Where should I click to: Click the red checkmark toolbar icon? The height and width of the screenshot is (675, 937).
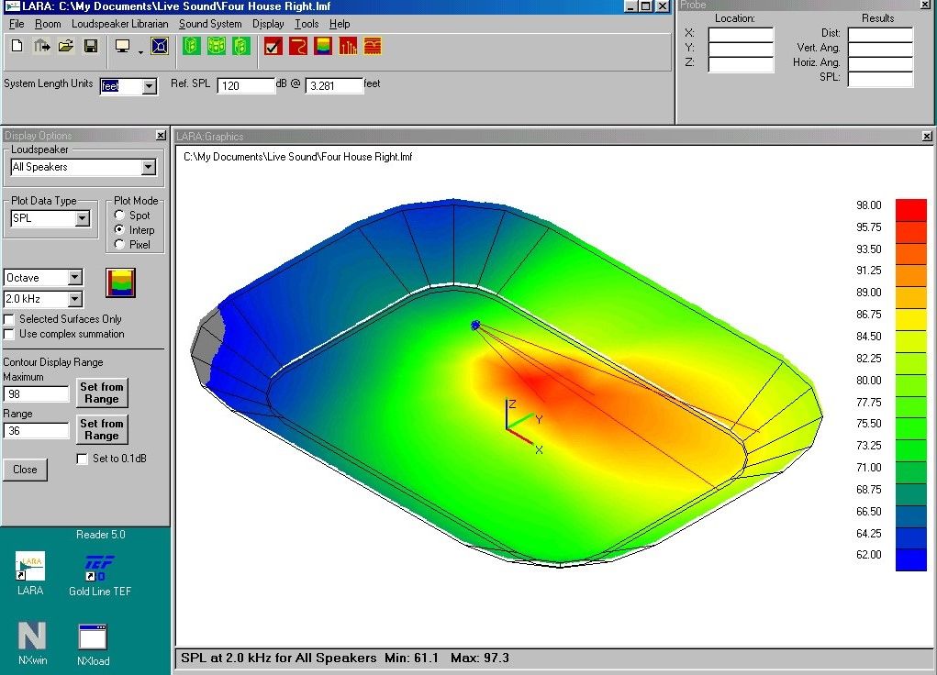point(273,46)
